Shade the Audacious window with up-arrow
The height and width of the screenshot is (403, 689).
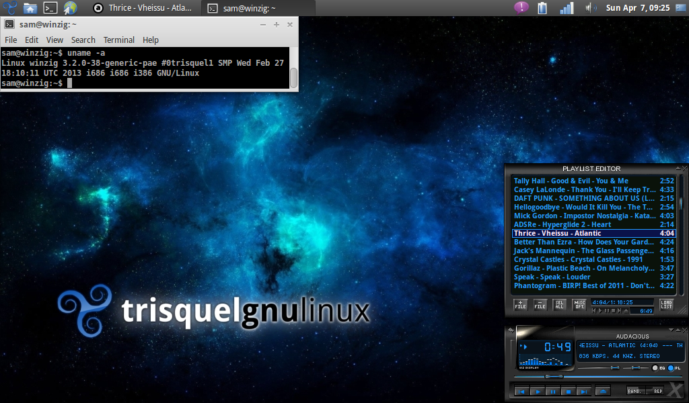point(678,330)
